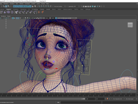The image size is (138, 104).
Task: Click the curved-line paint-brush shelf tool
Action: pyautogui.click(x=24, y=12)
